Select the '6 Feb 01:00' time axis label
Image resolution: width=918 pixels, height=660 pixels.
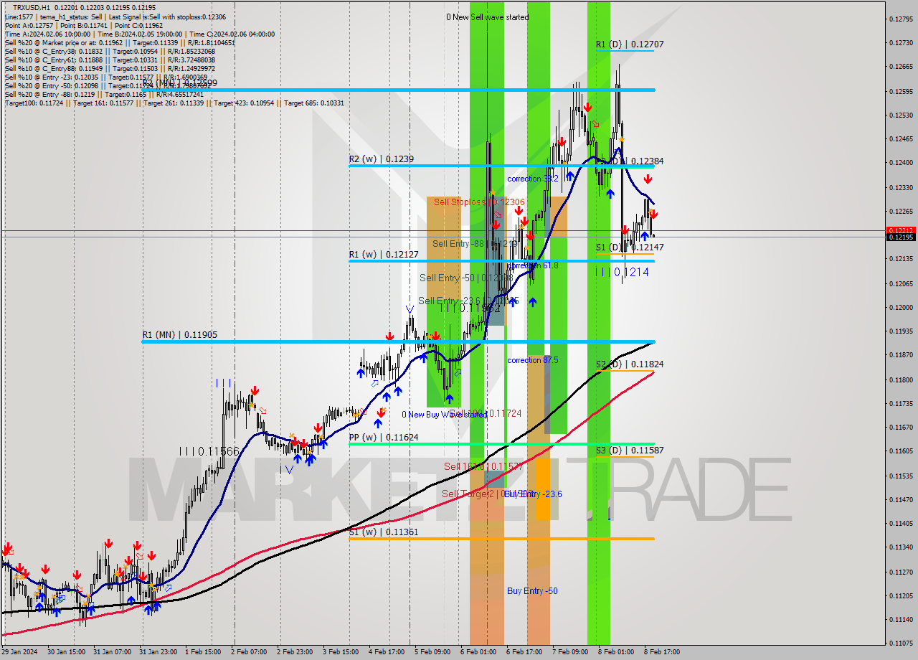pyautogui.click(x=478, y=652)
